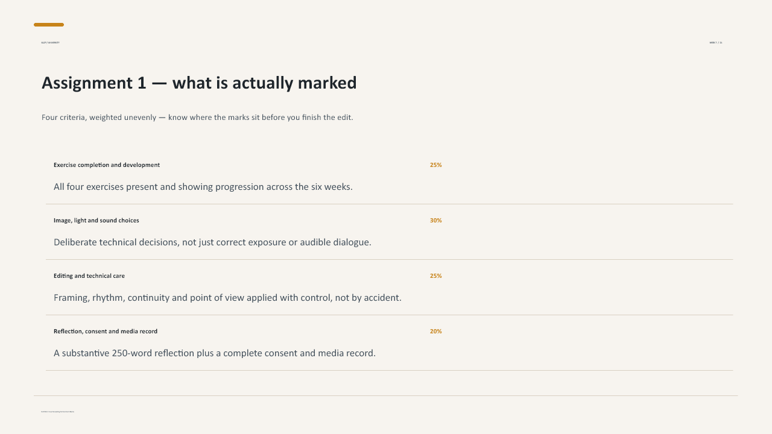Click the tiny footer caption at bottom left
This screenshot has height=434, width=772.
point(57,412)
